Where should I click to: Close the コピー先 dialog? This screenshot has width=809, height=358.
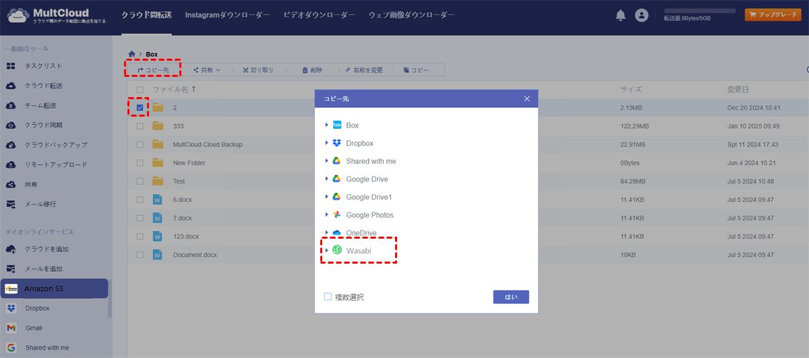pos(527,98)
